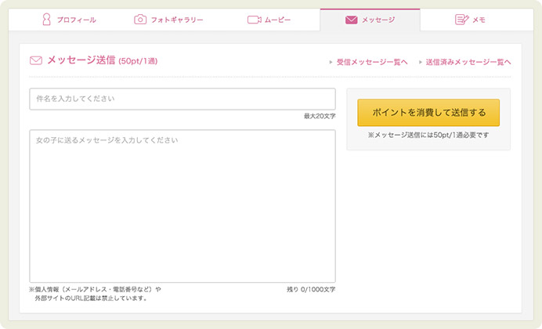Click the arrow before 送信済みメッセージ一覧へ
The image size is (542, 329).
pyautogui.click(x=421, y=62)
